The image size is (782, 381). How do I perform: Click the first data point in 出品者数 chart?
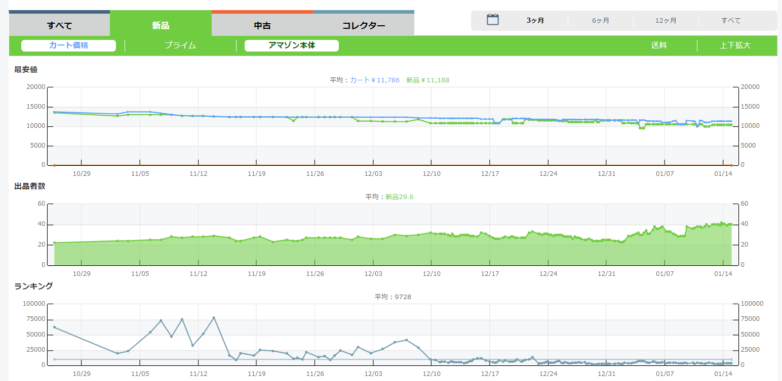point(55,243)
